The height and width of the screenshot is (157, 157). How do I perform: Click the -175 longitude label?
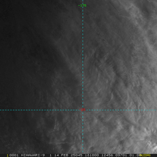pyautogui.click(x=82, y=5)
